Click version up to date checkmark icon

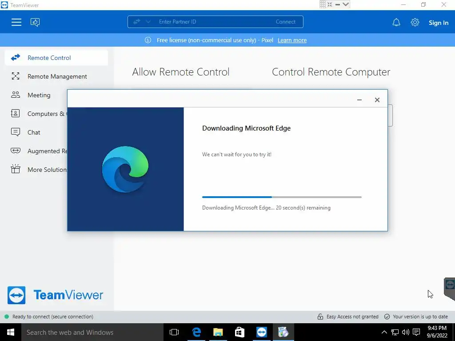click(x=387, y=317)
